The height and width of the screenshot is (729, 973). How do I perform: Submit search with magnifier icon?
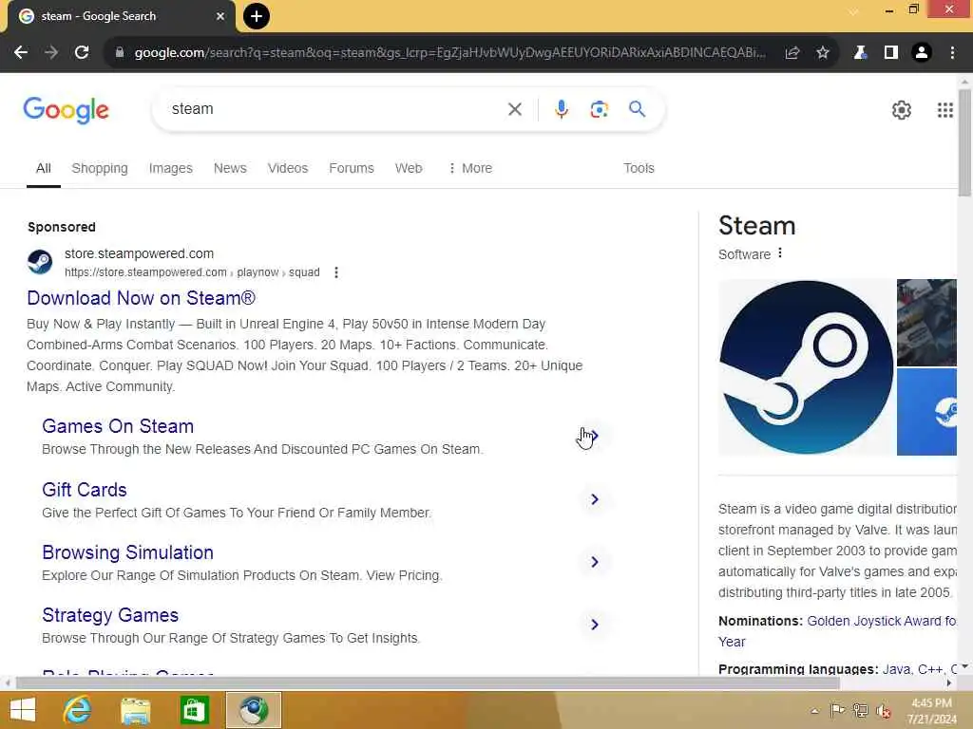click(638, 109)
